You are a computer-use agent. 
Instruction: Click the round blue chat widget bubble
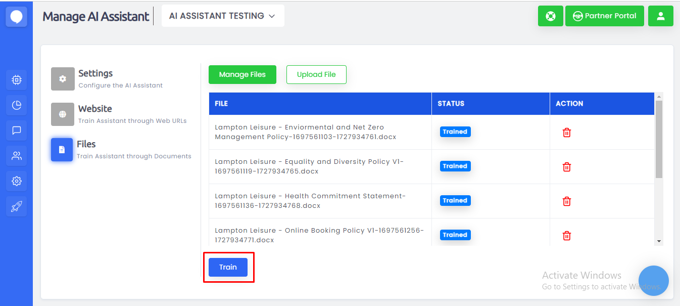[x=654, y=281]
